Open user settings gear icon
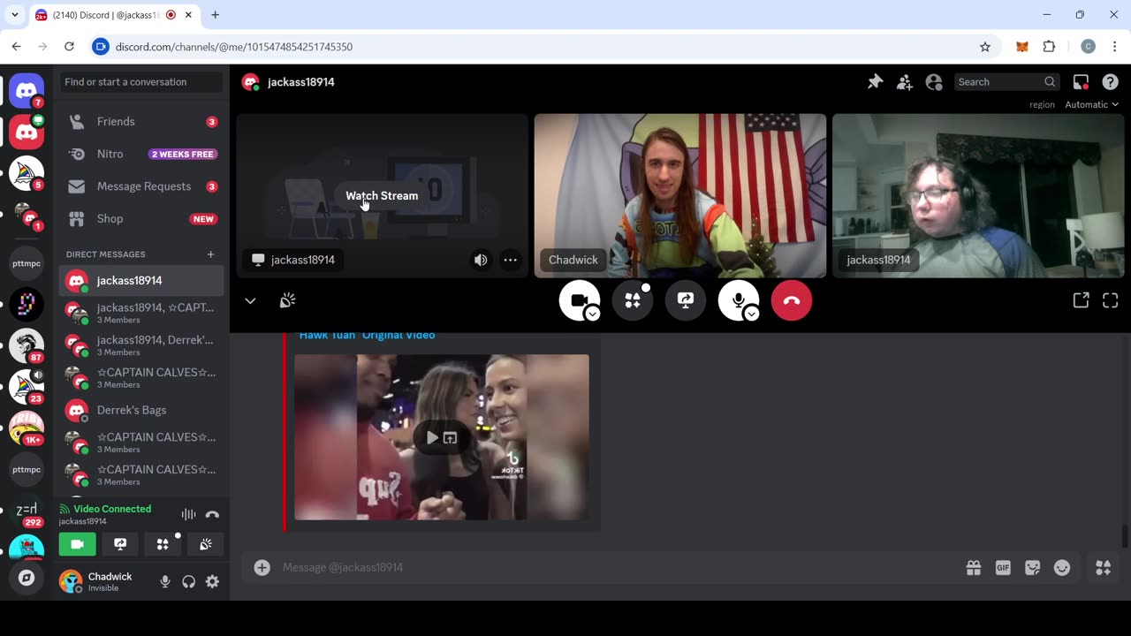Viewport: 1131px width, 636px height. pos(212,581)
